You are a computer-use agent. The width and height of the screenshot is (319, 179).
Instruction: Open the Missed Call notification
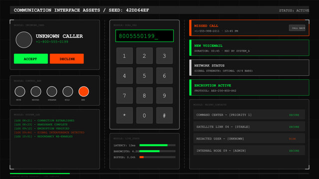coord(249,28)
